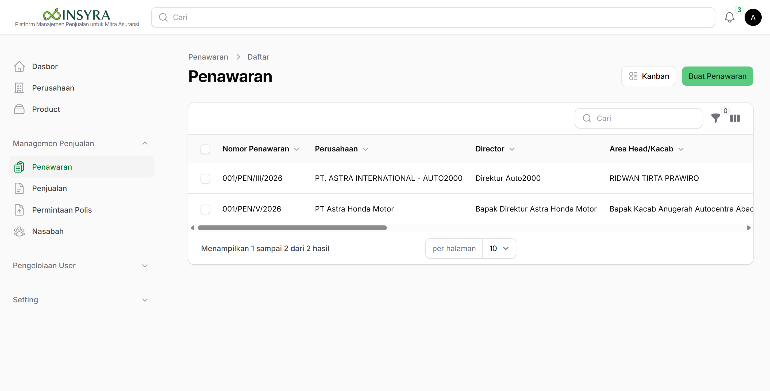The width and height of the screenshot is (770, 391).
Task: Click the table search magnifier icon
Action: point(587,118)
